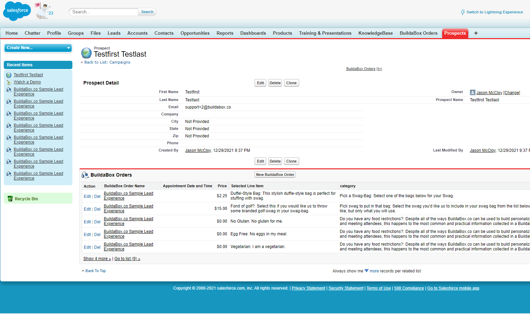Click bottom Edit button below details
The height and width of the screenshot is (314, 530).
pos(260,161)
